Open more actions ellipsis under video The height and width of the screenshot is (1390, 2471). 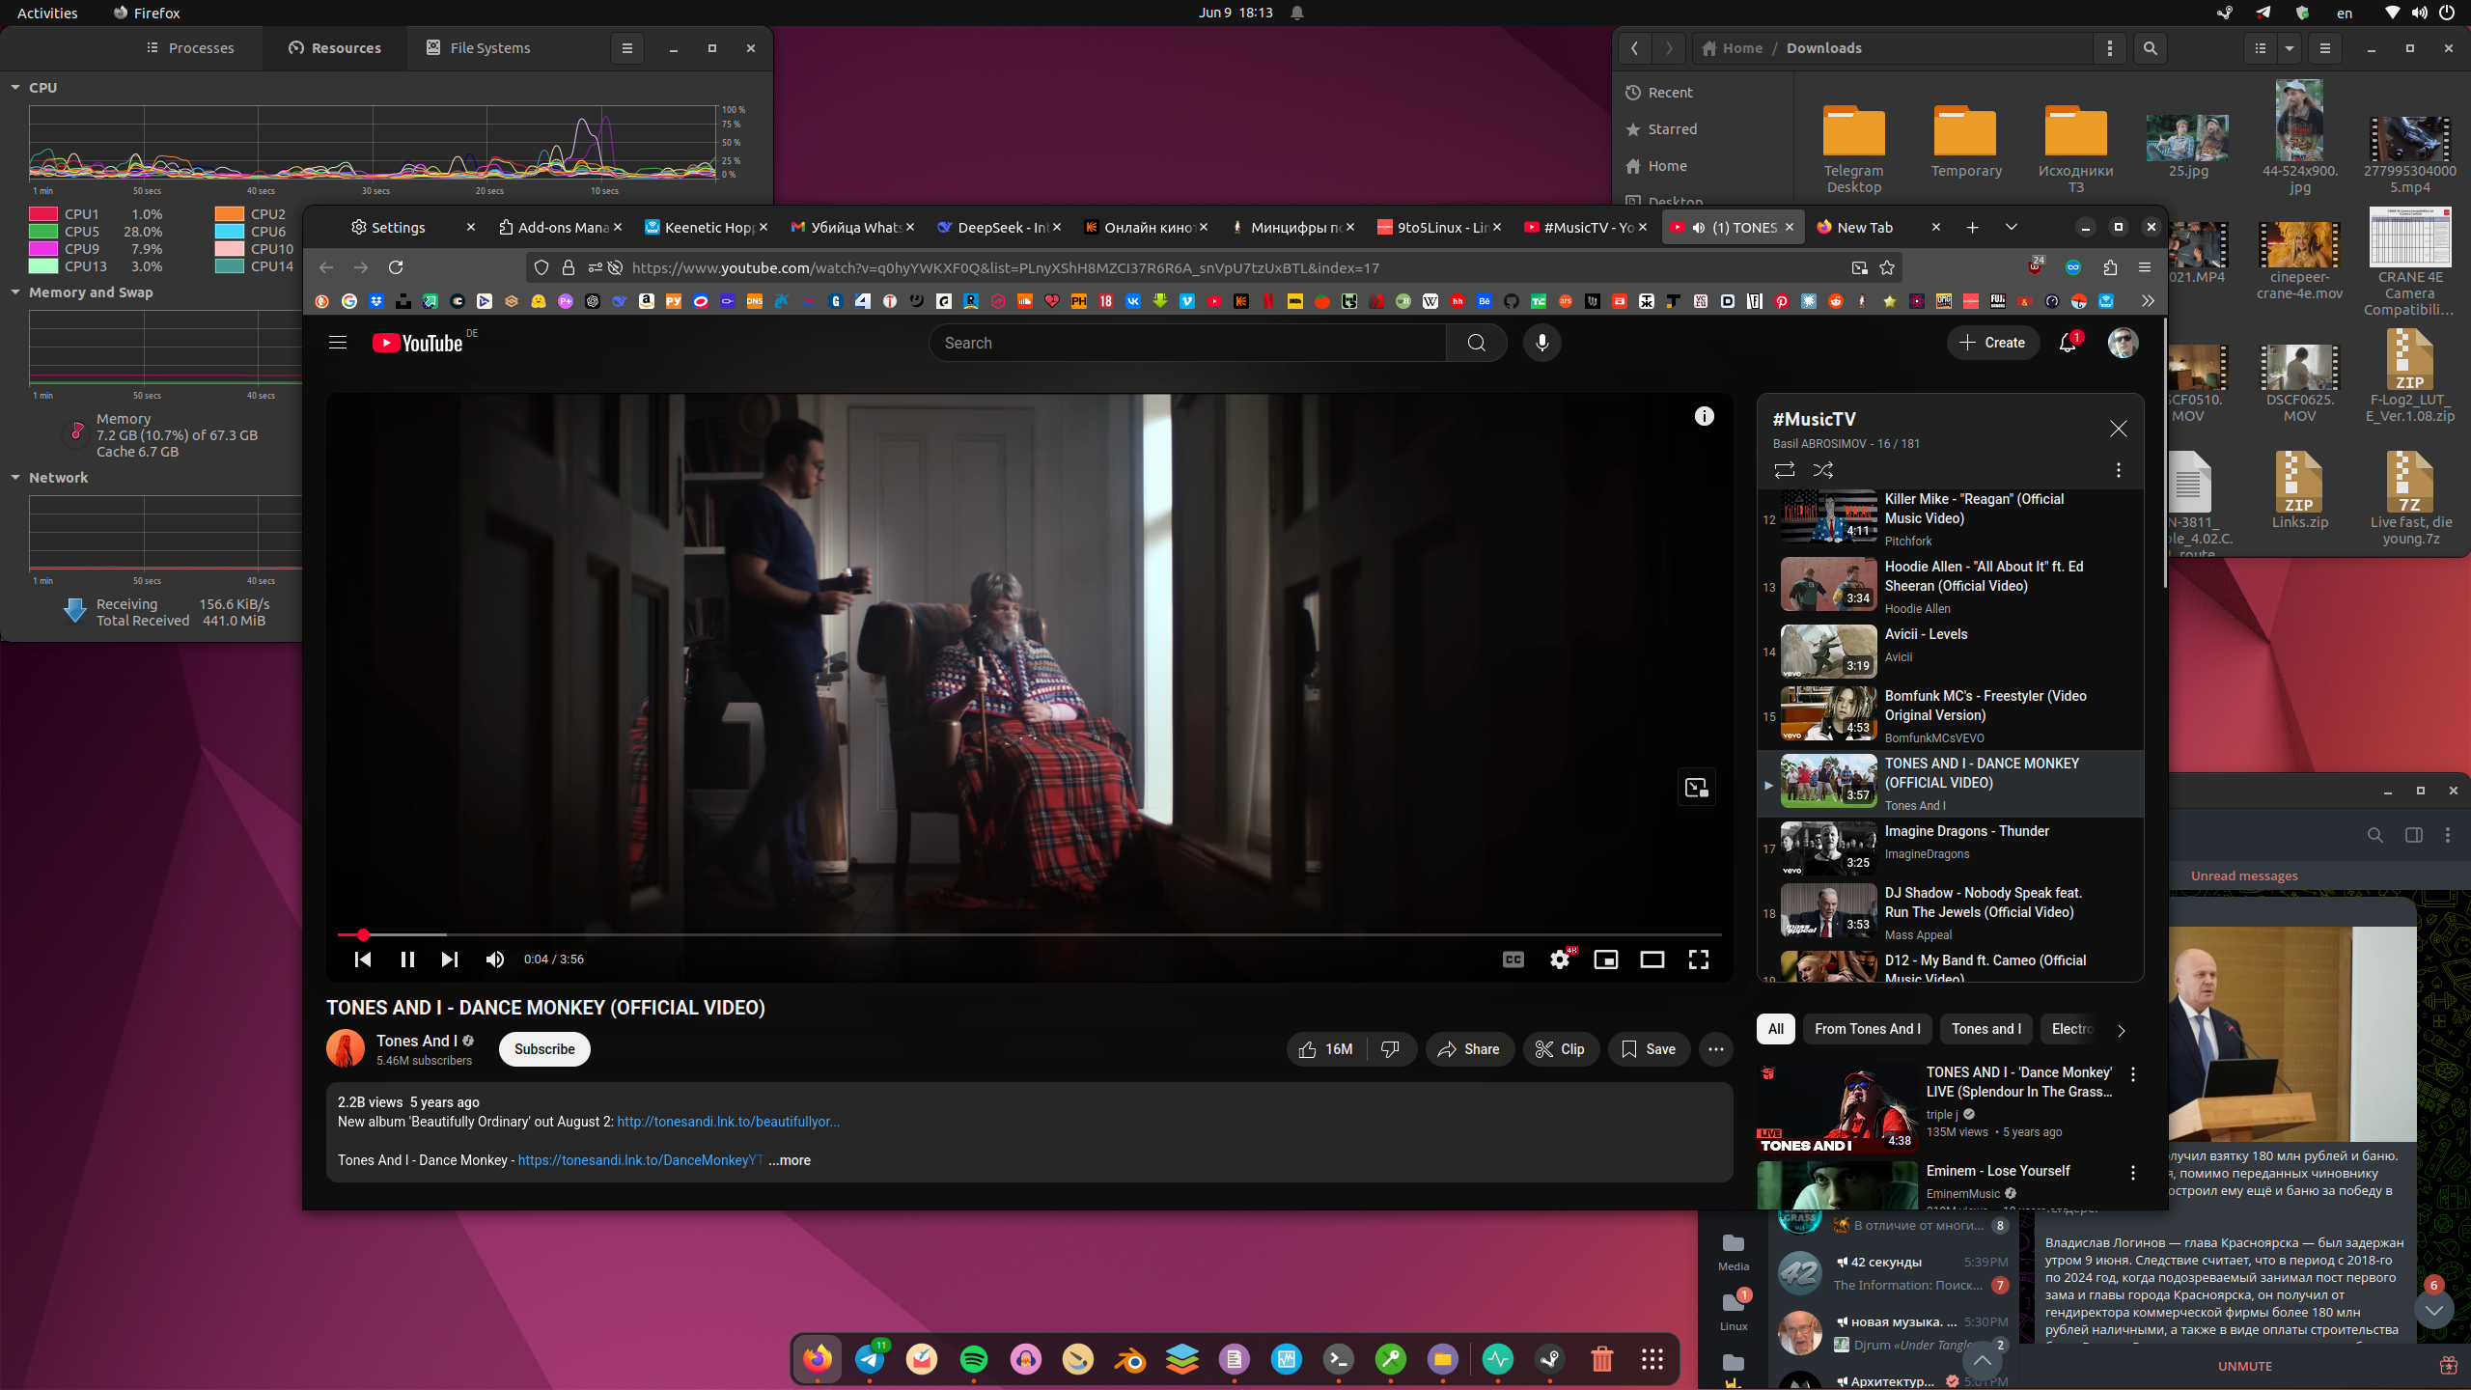pos(1716,1049)
